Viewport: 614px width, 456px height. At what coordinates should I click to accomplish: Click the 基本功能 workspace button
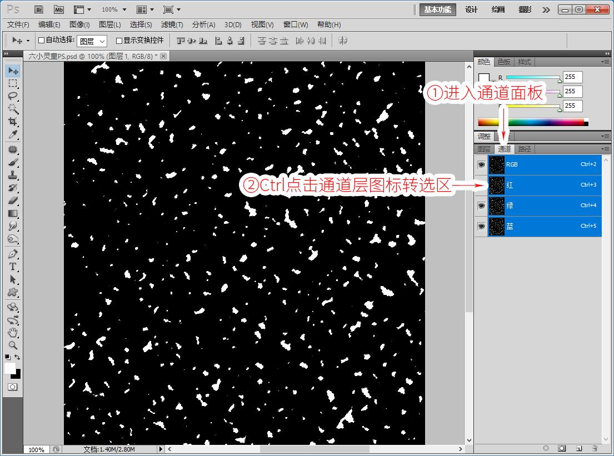pos(438,9)
